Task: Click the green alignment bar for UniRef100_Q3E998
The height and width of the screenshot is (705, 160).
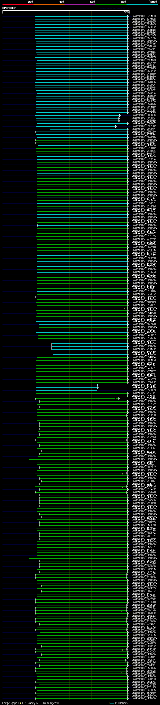Action: (78, 398)
